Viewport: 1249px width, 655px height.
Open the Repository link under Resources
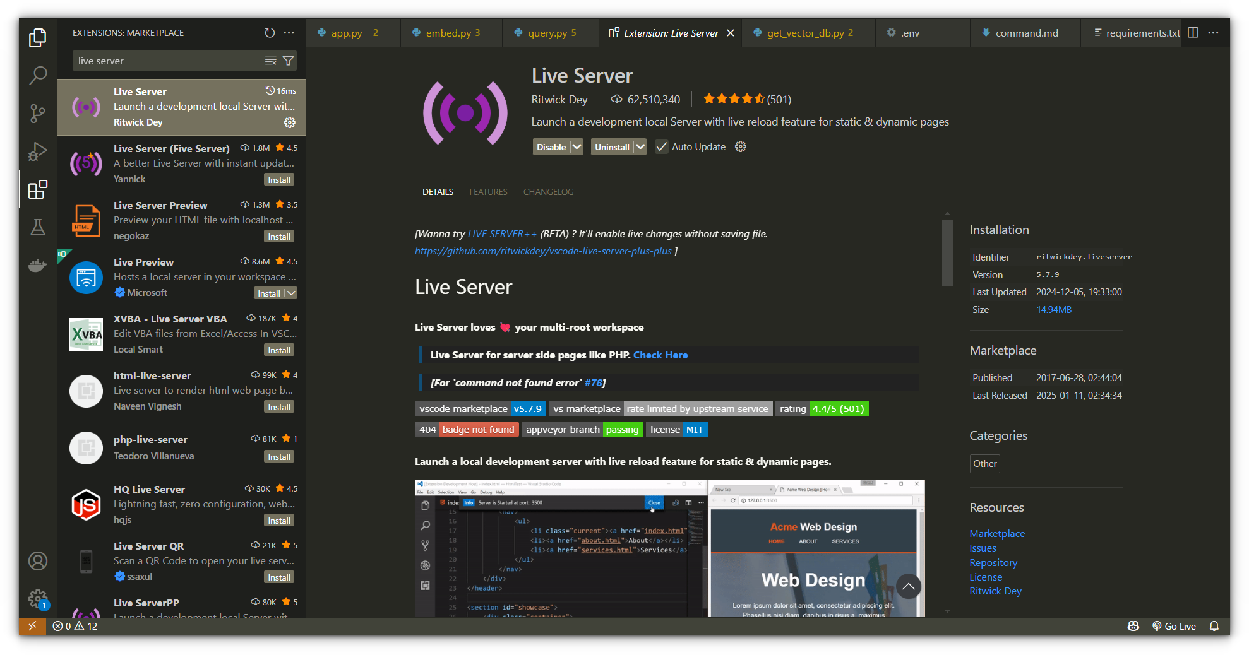click(x=993, y=562)
